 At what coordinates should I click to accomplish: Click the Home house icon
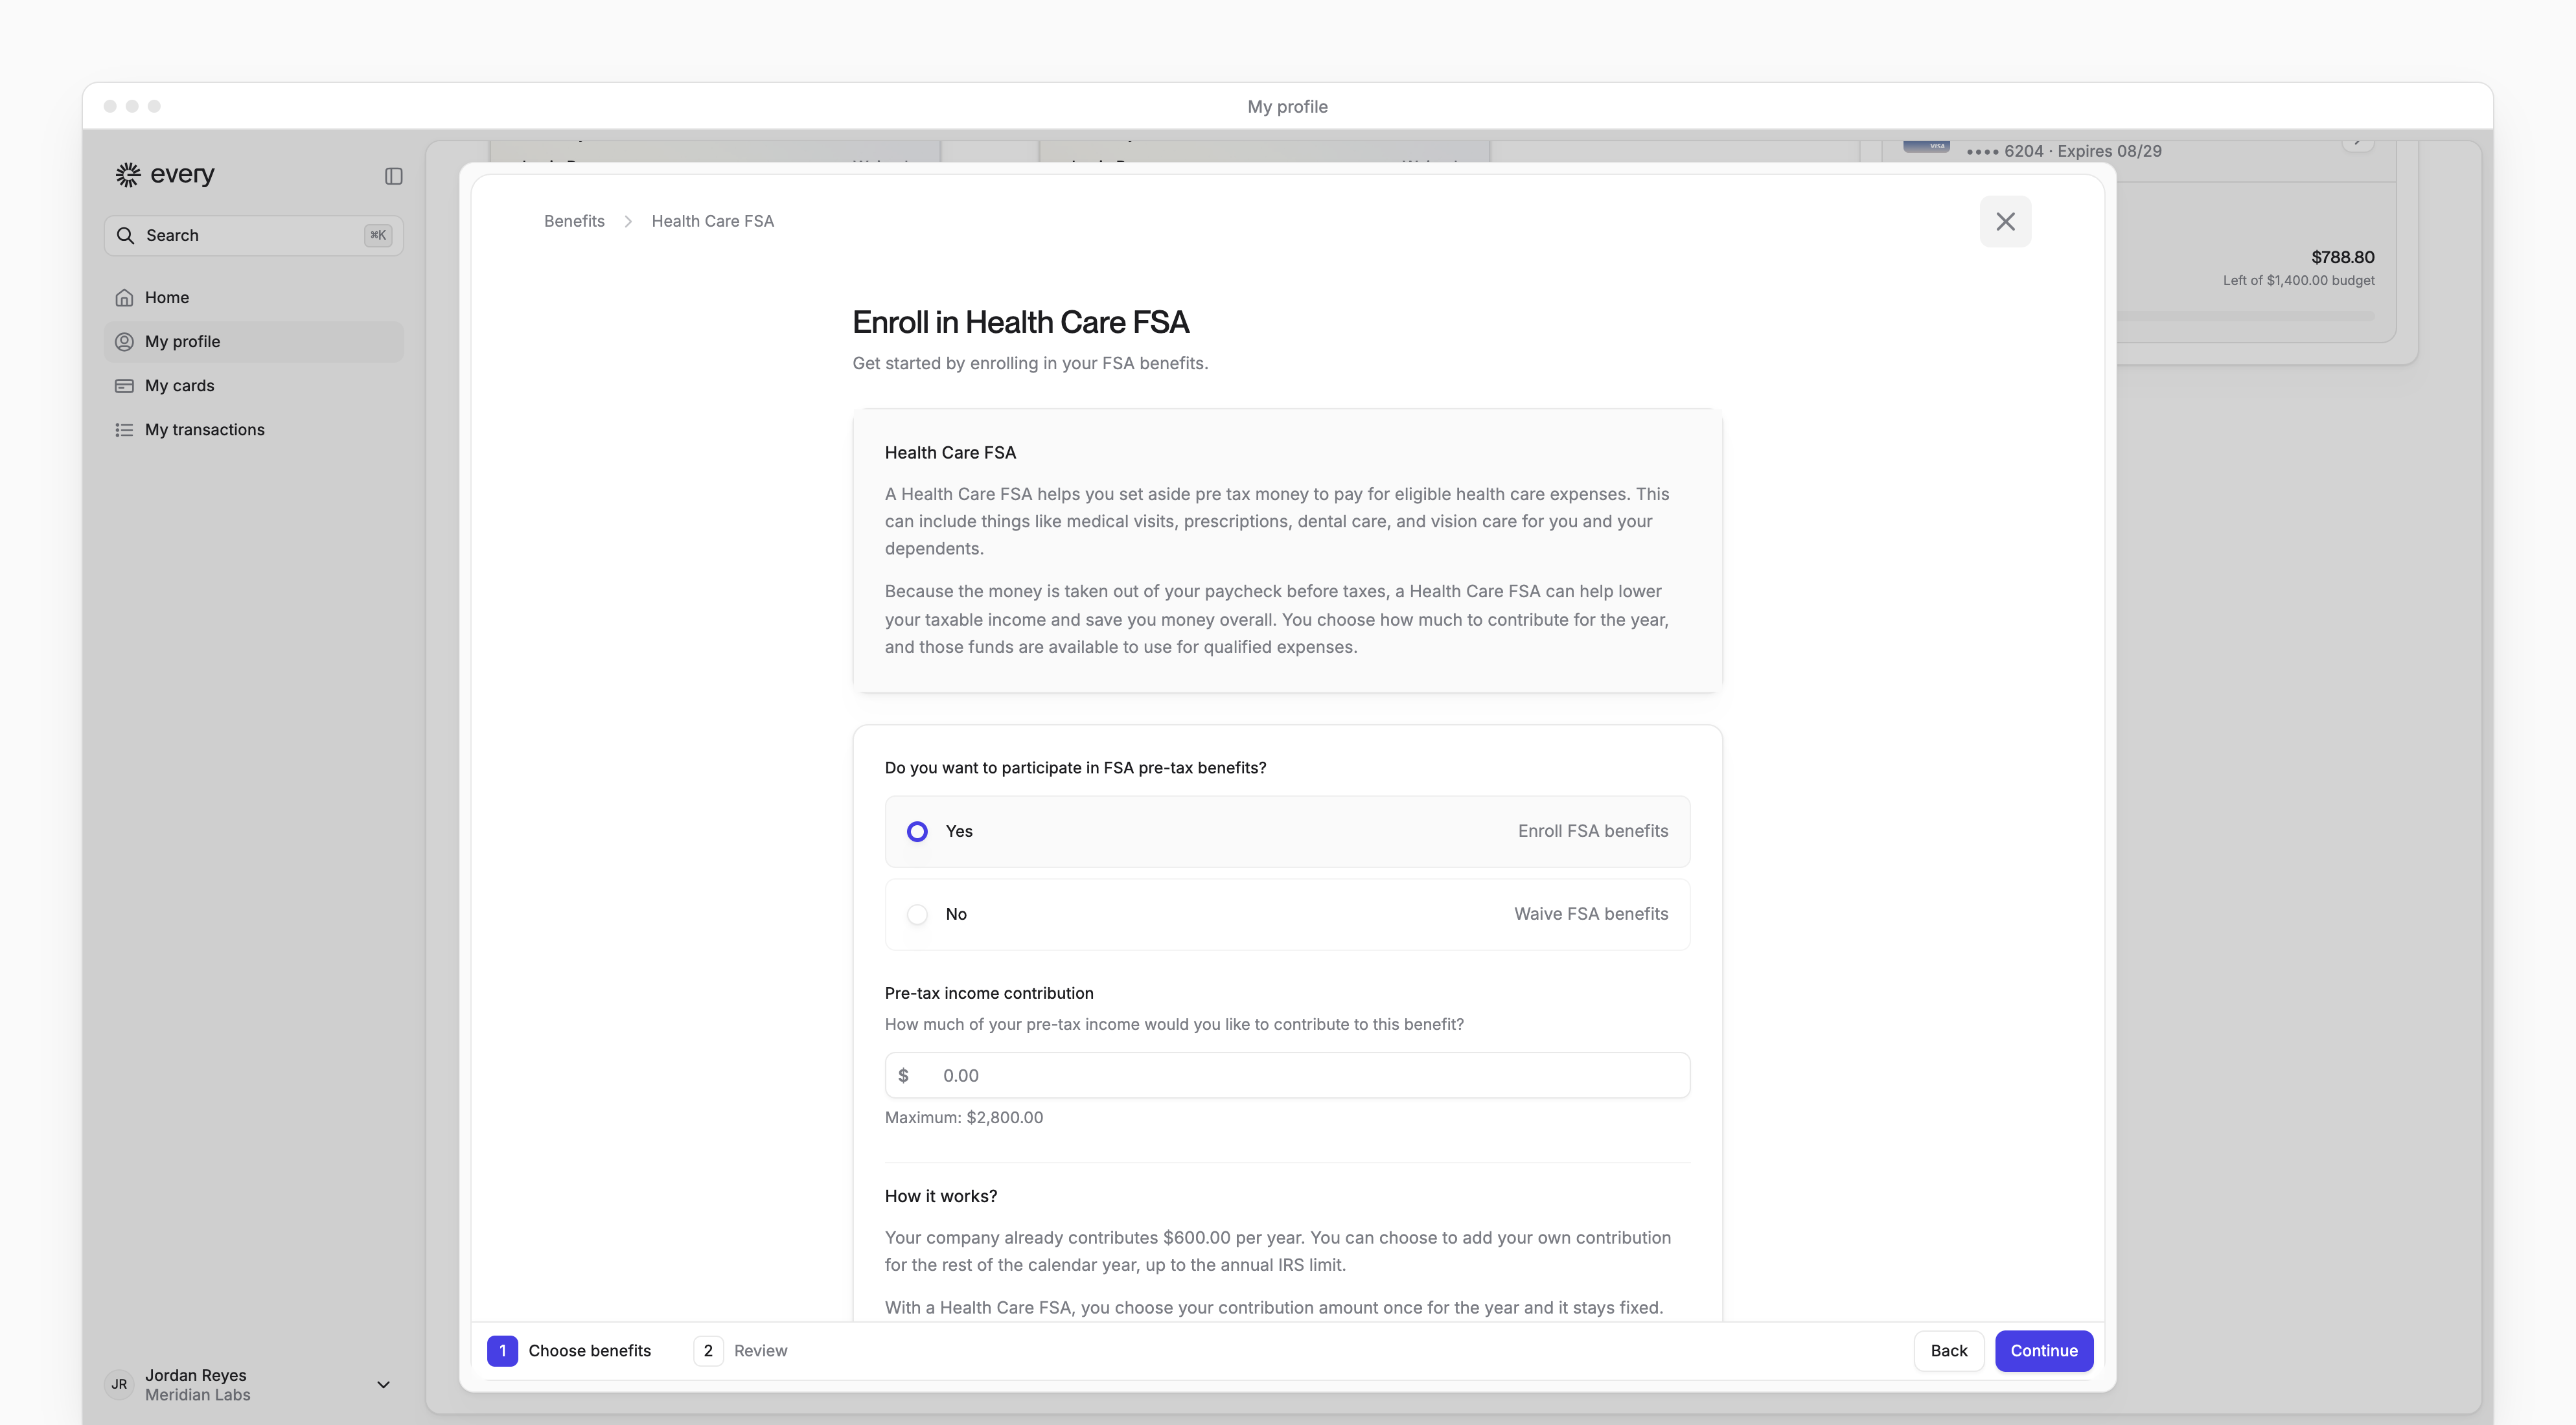124,298
